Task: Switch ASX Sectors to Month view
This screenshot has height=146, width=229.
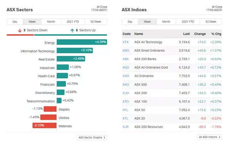Action: 51,22
